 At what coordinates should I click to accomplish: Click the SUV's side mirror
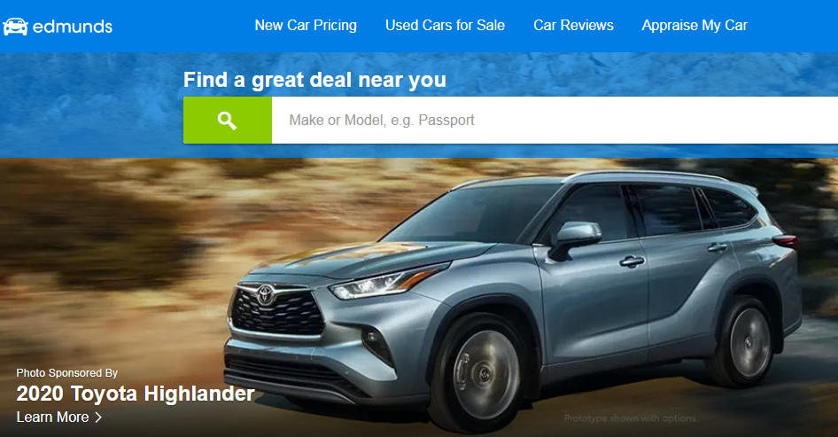point(576,238)
